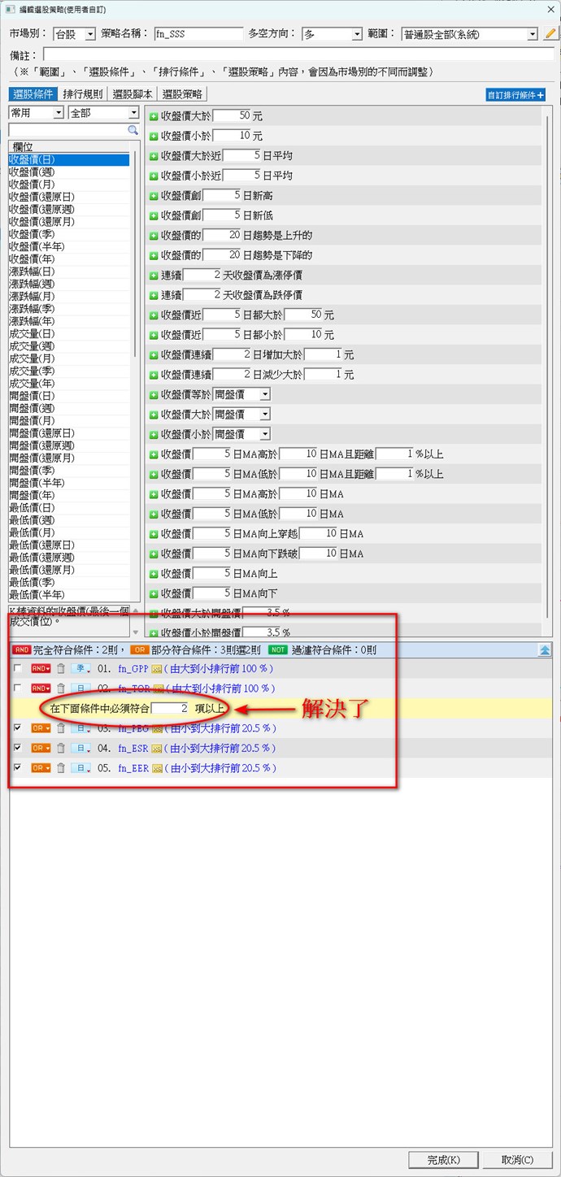Click the pencil edit icon beside 範圍
Image resolution: width=561 pixels, height=1177 pixels.
coord(551,34)
